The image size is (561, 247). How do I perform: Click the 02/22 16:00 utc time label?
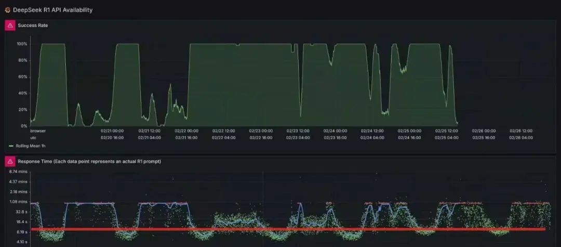261,137
